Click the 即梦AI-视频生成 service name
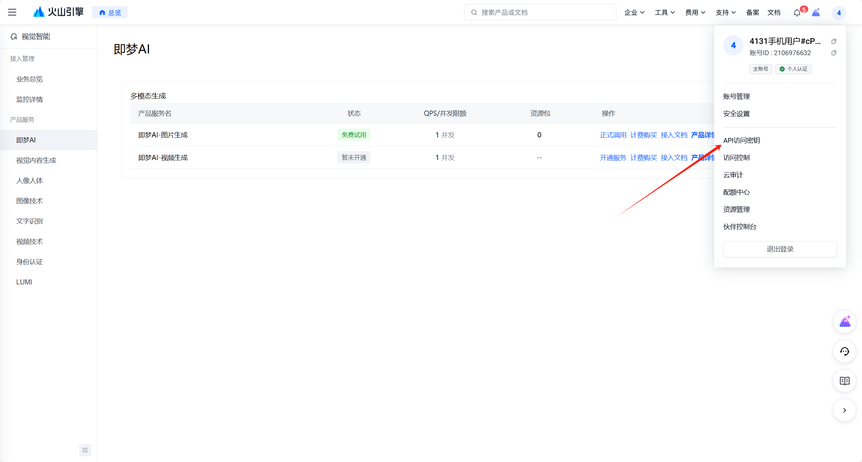The height and width of the screenshot is (462, 862). point(163,158)
